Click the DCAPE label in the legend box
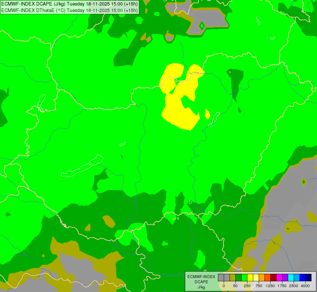317x292 pixels. click(201, 282)
